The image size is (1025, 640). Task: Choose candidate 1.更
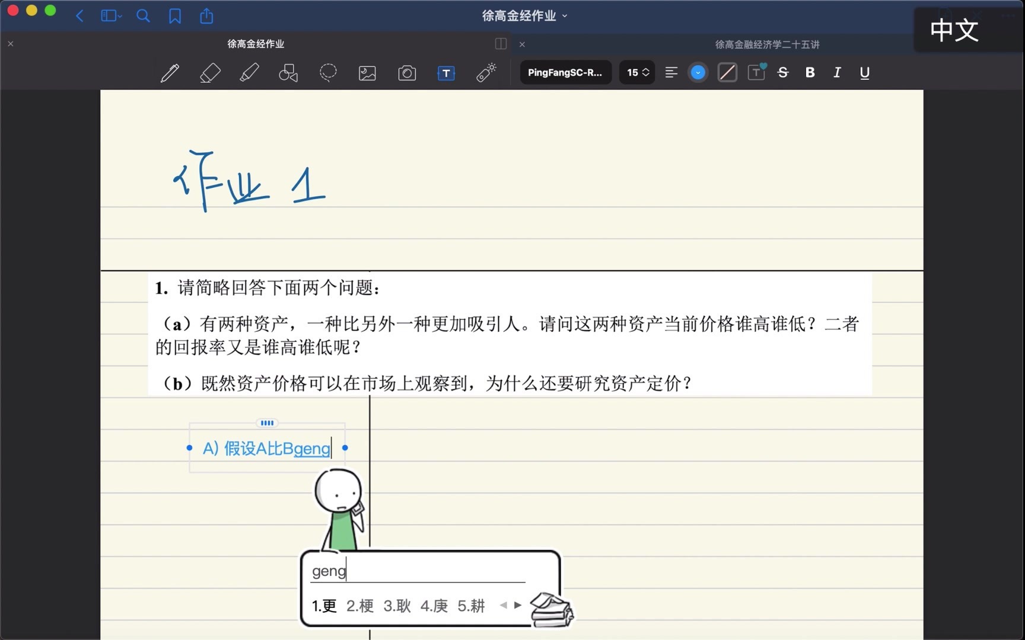(x=324, y=606)
